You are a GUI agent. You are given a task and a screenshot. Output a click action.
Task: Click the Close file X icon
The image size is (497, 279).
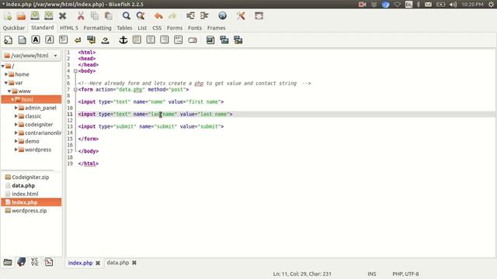point(62,15)
